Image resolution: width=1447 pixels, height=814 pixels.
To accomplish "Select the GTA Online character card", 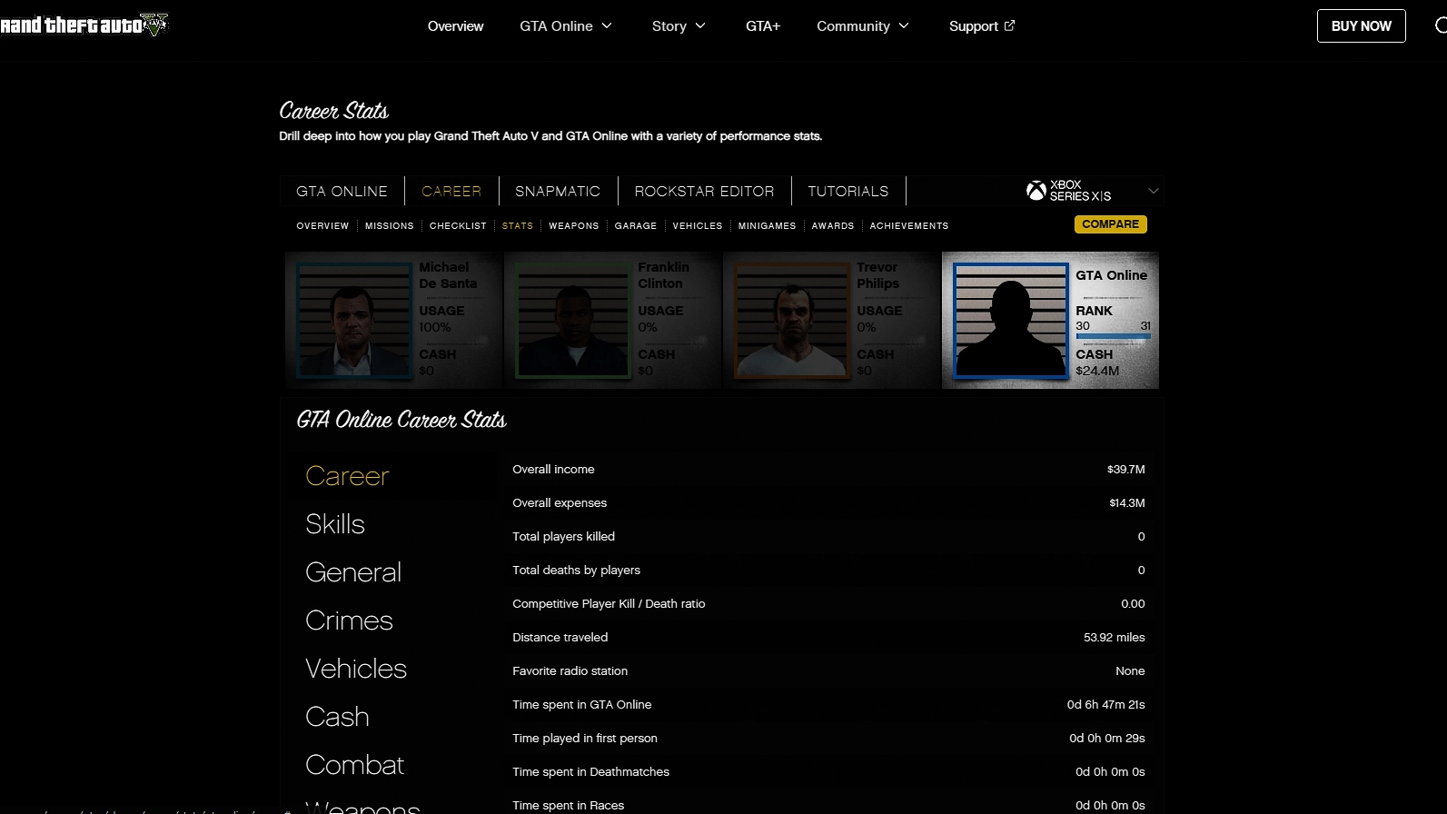I will (x=1050, y=320).
